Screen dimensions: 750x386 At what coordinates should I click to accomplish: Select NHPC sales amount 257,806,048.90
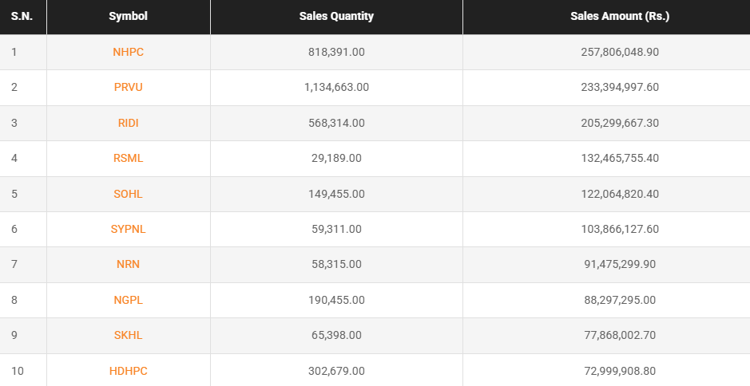[620, 52]
